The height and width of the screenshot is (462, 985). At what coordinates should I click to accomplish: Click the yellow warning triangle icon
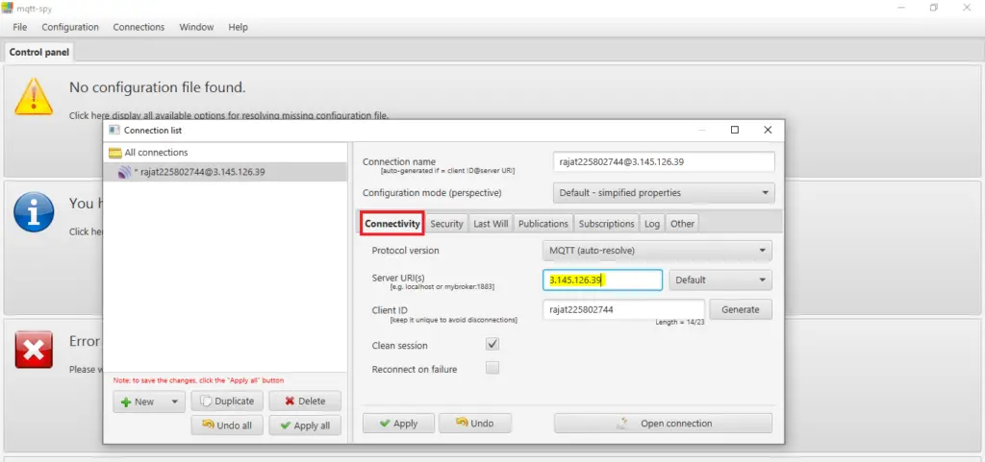point(34,97)
